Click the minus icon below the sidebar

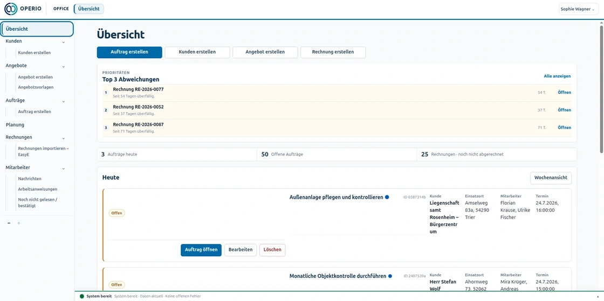[9, 223]
